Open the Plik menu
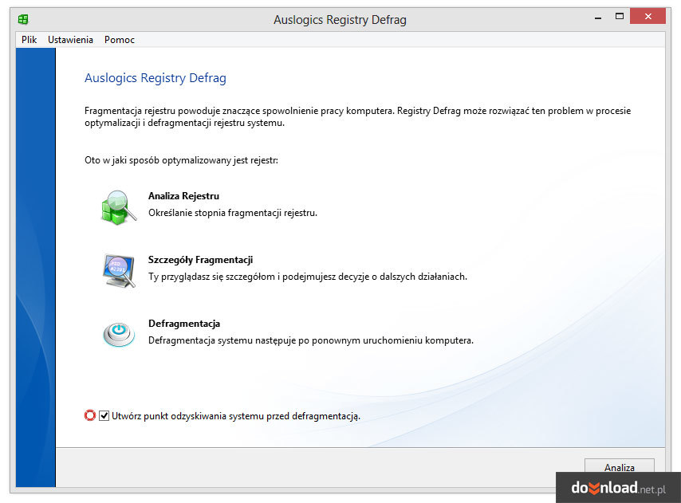The height and width of the screenshot is (503, 681). coord(29,40)
